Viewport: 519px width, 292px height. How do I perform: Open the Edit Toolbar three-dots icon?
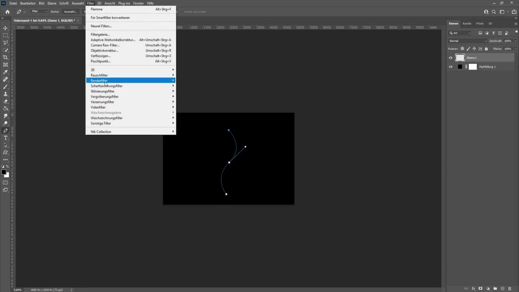pos(5,160)
